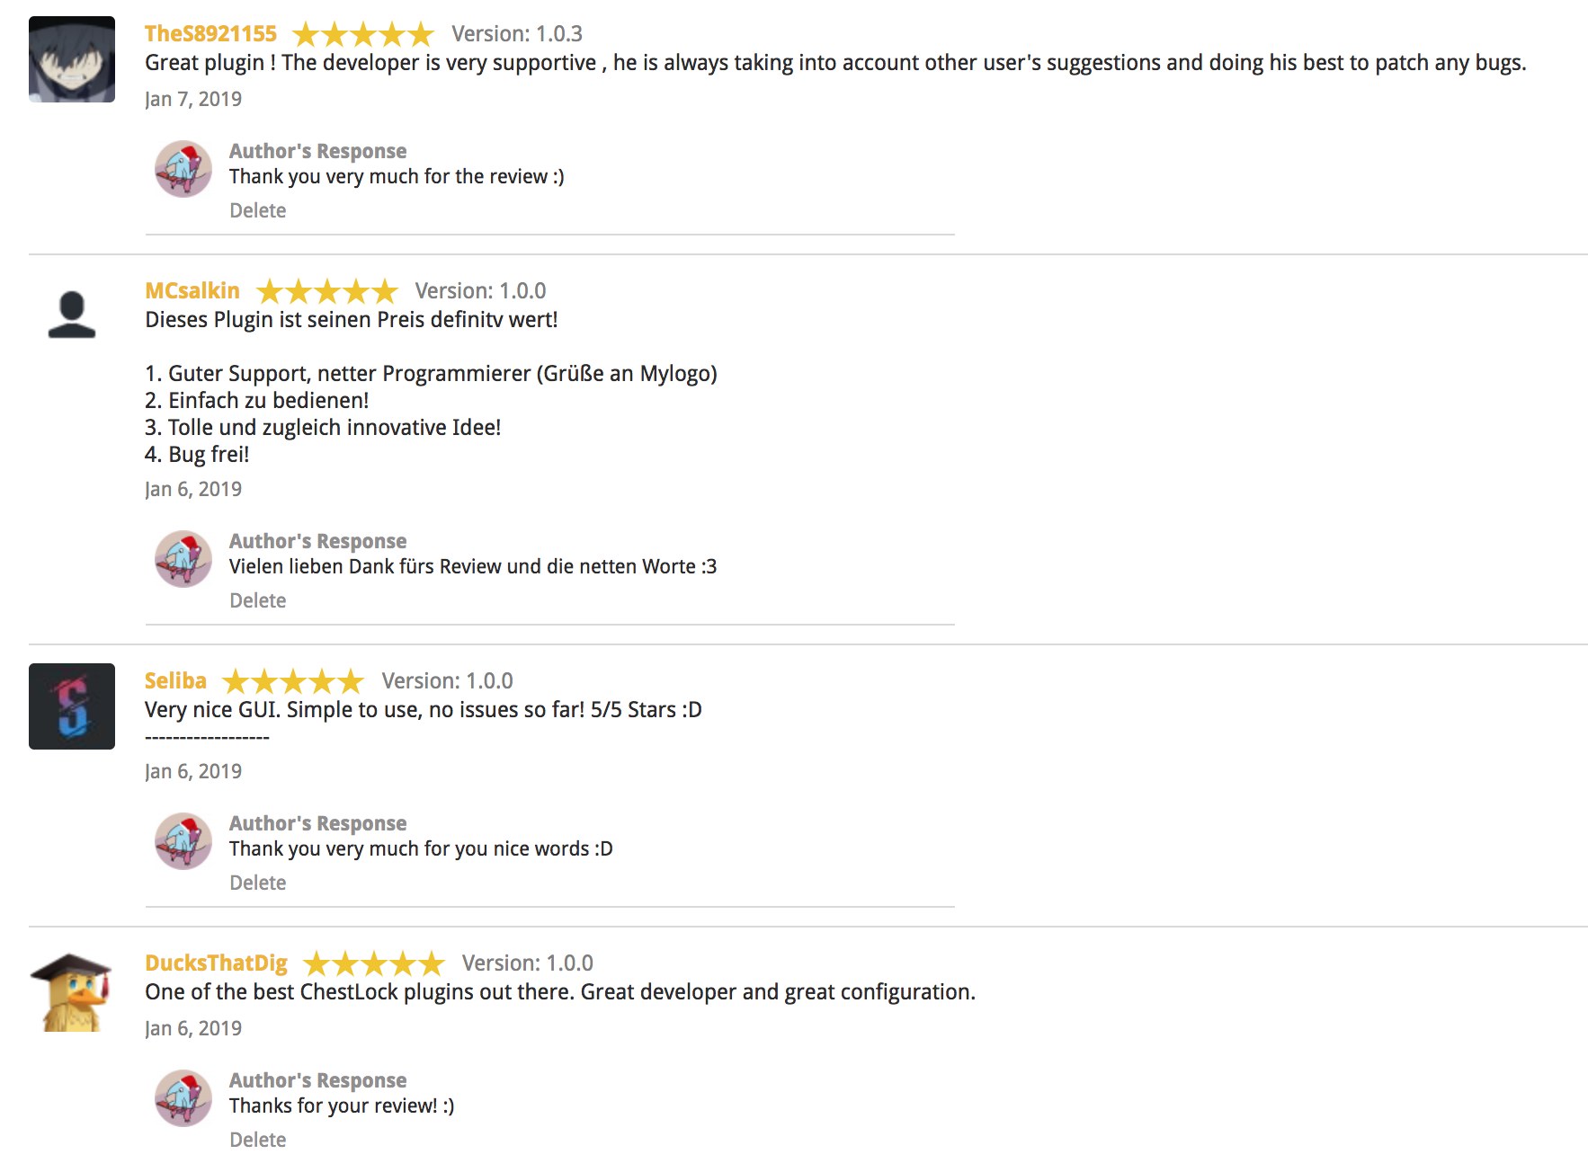
Task: Delete the response to Seliba's review
Action: (x=257, y=883)
